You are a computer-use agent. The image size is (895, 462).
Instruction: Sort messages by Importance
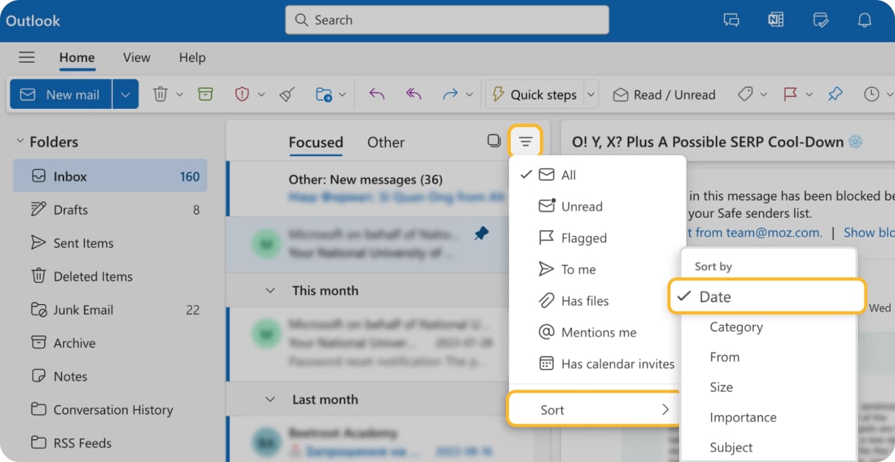(x=743, y=417)
